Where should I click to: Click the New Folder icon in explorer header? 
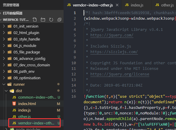[43, 20]
